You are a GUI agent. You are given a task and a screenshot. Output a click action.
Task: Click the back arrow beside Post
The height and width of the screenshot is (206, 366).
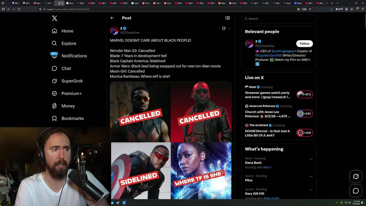(112, 18)
